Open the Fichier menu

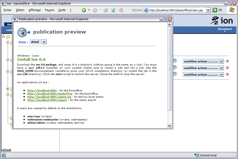pos(8,10)
